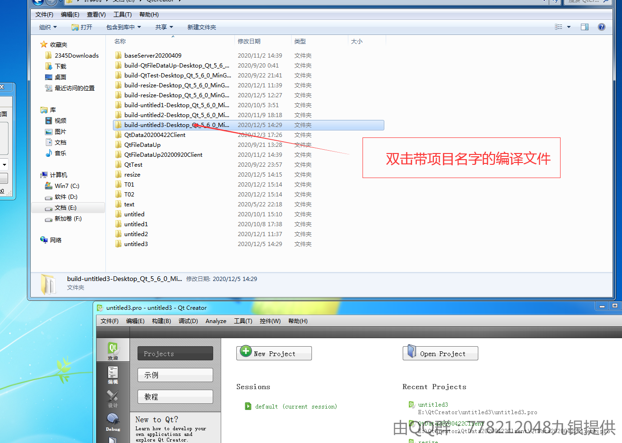Viewport: 622px width, 443px height.
Task: Open Qt Creator 调试(D) menu
Action: [188, 321]
